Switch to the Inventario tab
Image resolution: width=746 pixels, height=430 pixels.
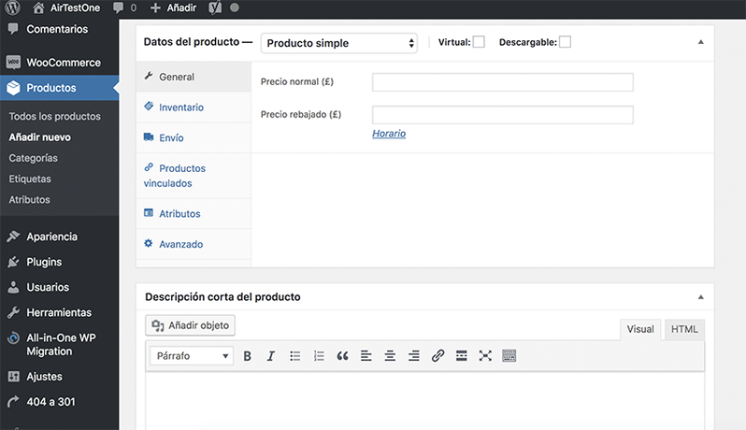click(x=194, y=107)
